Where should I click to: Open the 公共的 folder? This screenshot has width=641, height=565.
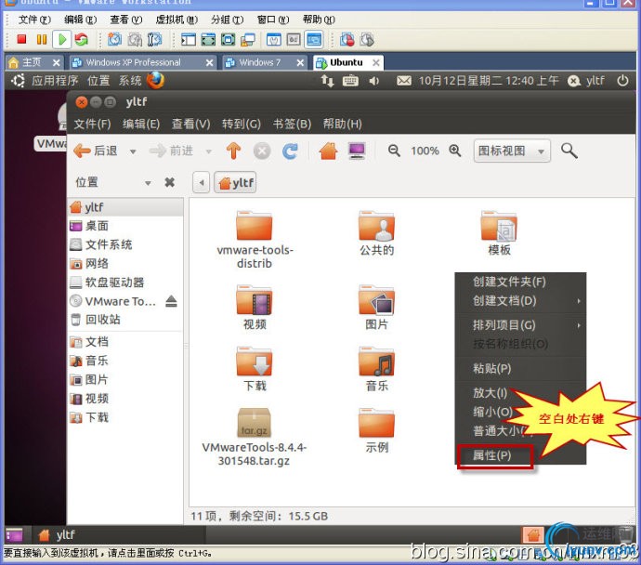[376, 233]
